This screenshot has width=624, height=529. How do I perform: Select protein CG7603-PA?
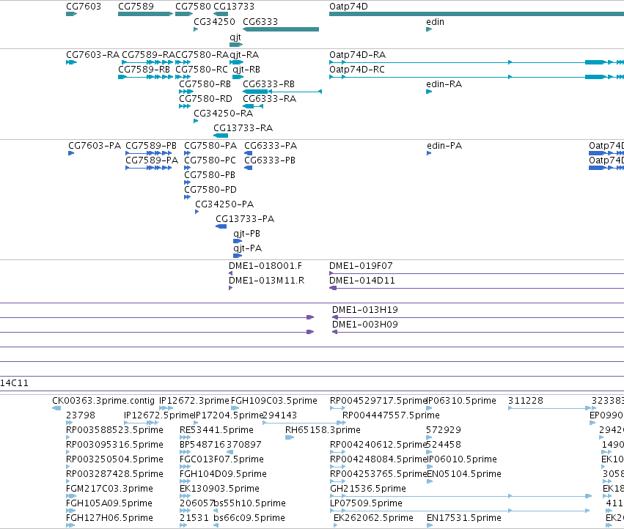point(71,153)
